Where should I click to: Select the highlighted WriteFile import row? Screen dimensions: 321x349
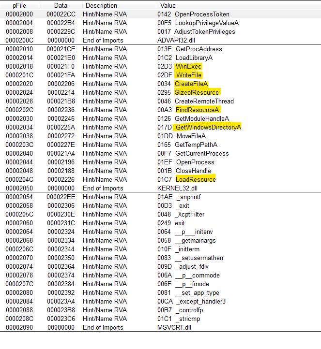click(x=188, y=75)
